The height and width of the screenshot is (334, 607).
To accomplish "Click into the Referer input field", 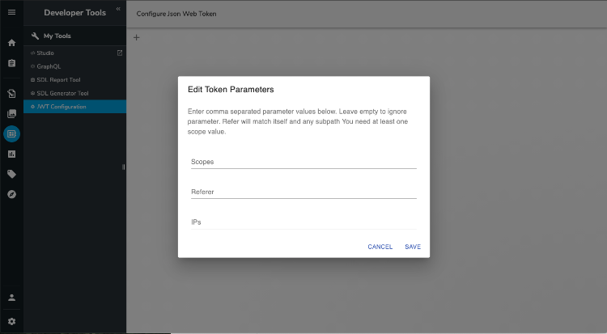I will pos(303,192).
